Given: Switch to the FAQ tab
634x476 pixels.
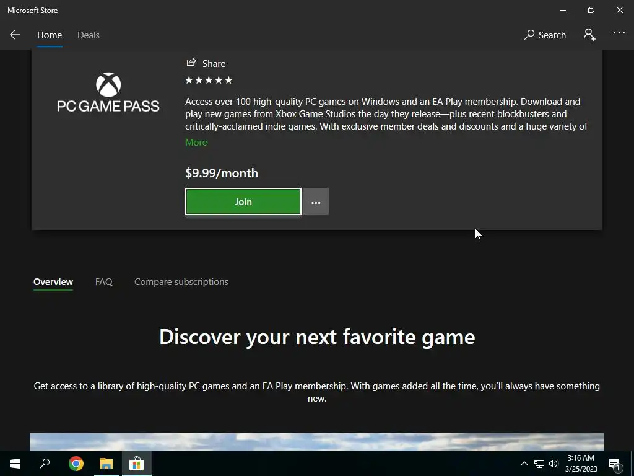Looking at the screenshot, I should [104, 282].
